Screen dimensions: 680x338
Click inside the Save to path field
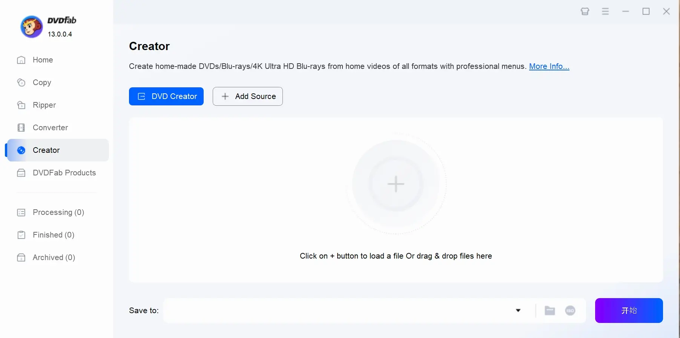(x=338, y=311)
